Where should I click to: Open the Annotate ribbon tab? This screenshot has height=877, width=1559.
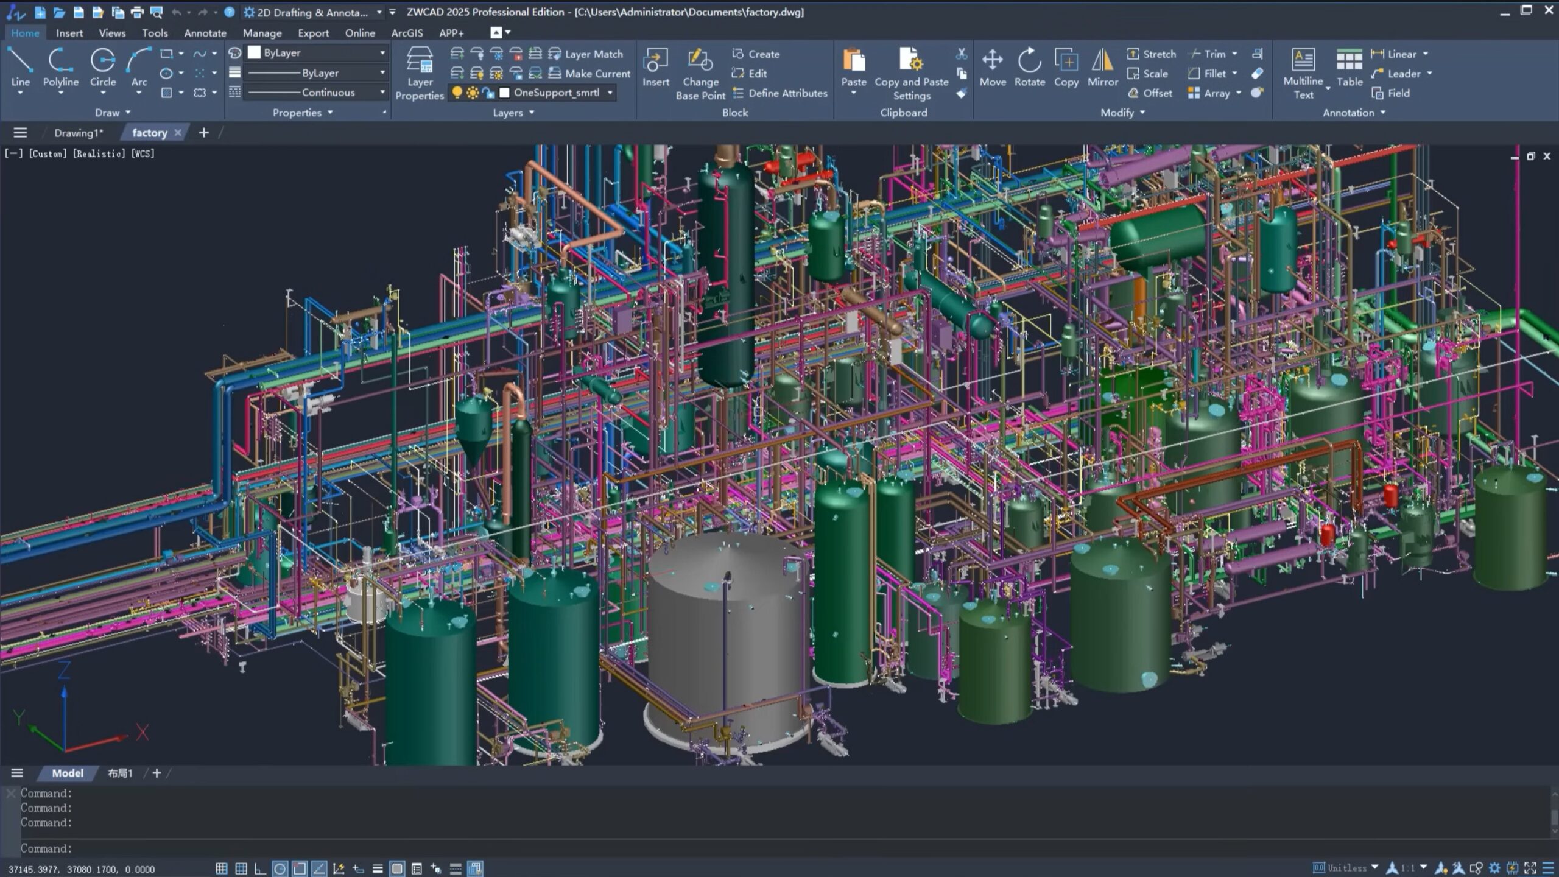tap(205, 33)
